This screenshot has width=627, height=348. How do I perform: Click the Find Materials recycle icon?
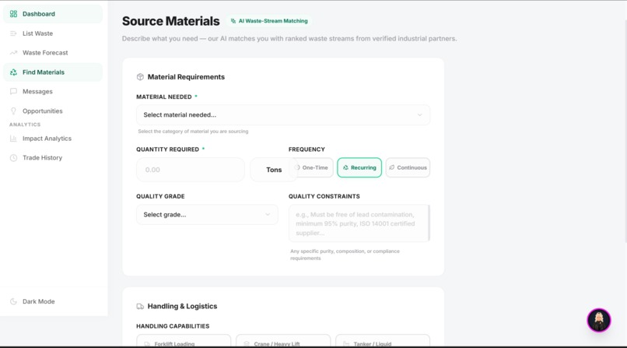13,72
